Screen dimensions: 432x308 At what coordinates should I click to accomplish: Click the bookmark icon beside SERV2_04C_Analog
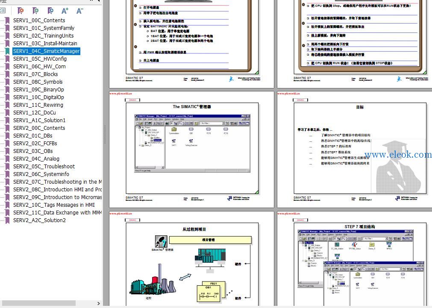point(7,159)
